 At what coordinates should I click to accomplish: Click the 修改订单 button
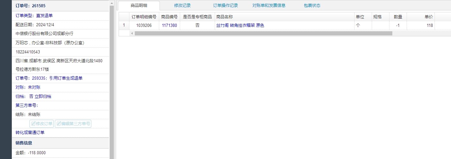(x=42, y=124)
